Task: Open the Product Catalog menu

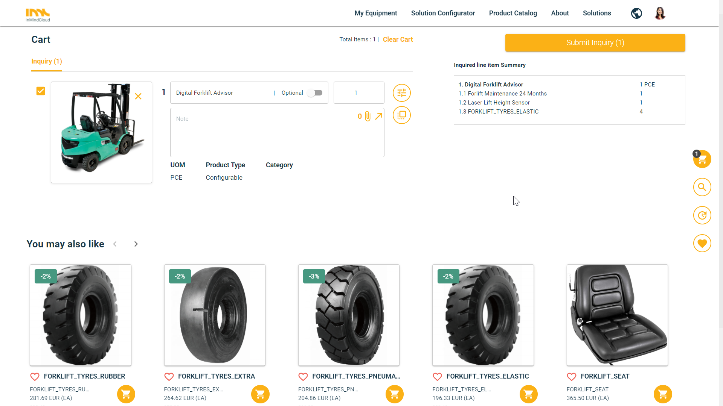Action: pyautogui.click(x=513, y=13)
